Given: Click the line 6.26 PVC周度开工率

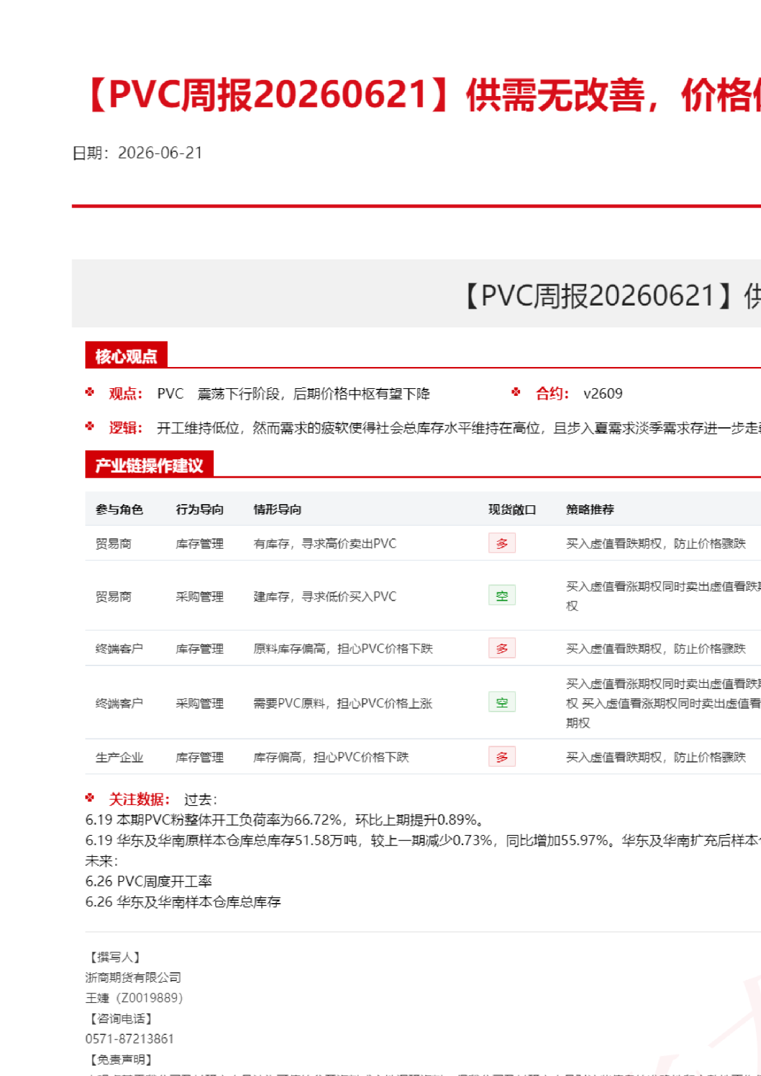Looking at the screenshot, I should 149,881.
